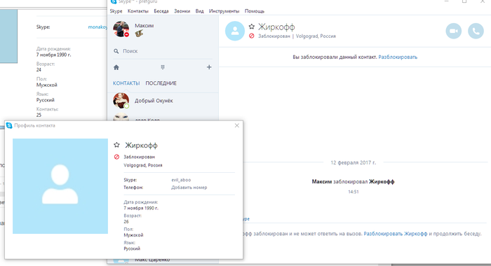Click Добавить номер in the profile

tap(189, 187)
